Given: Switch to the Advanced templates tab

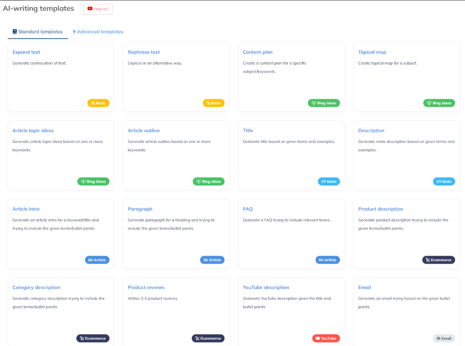Looking at the screenshot, I should point(98,32).
